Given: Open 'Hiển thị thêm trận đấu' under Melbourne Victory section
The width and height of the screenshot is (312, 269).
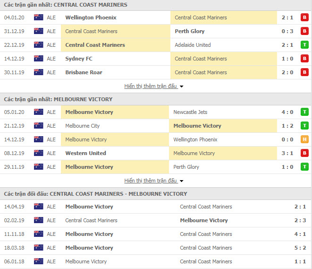Looking at the screenshot, I should pyautogui.click(x=151, y=181).
